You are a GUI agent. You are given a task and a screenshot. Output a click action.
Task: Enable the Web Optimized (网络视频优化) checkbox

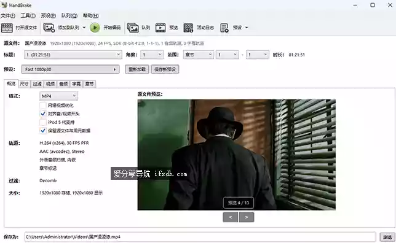coord(43,106)
